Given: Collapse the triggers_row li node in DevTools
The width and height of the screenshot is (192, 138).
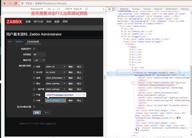Looking at the screenshot, I should 122,36.
